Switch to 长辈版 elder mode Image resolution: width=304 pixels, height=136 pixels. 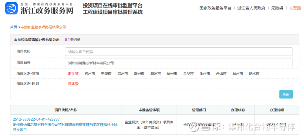295,8
